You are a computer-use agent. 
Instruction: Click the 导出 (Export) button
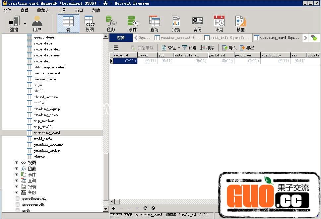click(x=247, y=48)
